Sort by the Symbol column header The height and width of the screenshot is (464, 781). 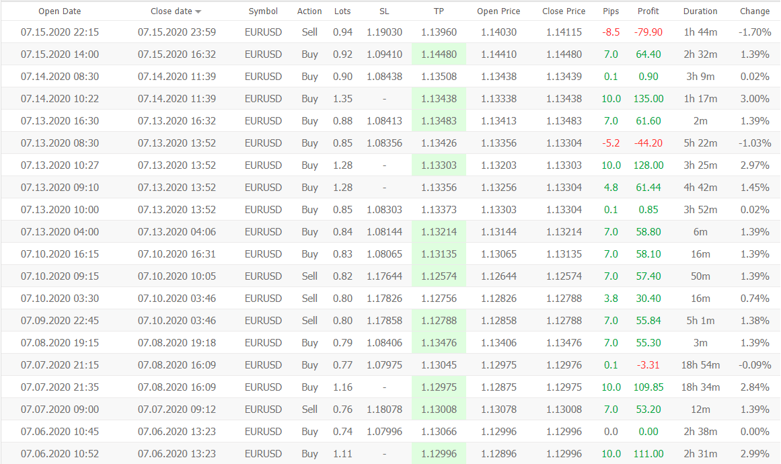pyautogui.click(x=263, y=11)
